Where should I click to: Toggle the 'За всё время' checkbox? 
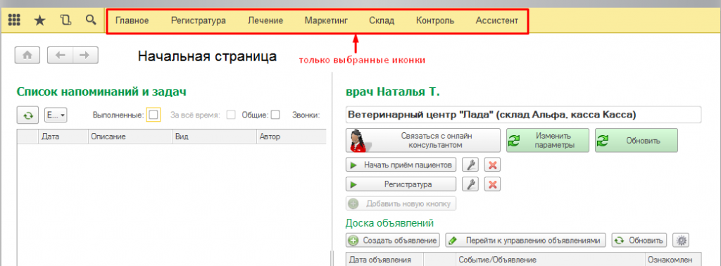tap(231, 115)
